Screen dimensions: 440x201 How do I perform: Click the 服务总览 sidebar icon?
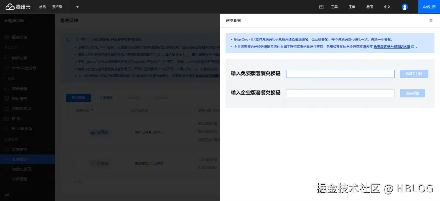tap(7, 37)
